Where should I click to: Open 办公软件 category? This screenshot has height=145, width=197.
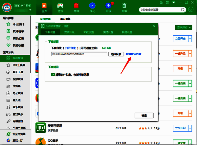15,93
